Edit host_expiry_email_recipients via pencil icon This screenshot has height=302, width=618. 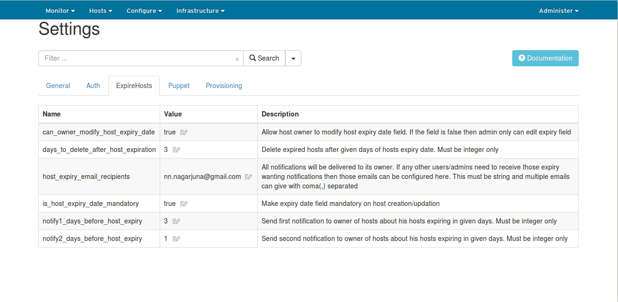[x=248, y=177]
